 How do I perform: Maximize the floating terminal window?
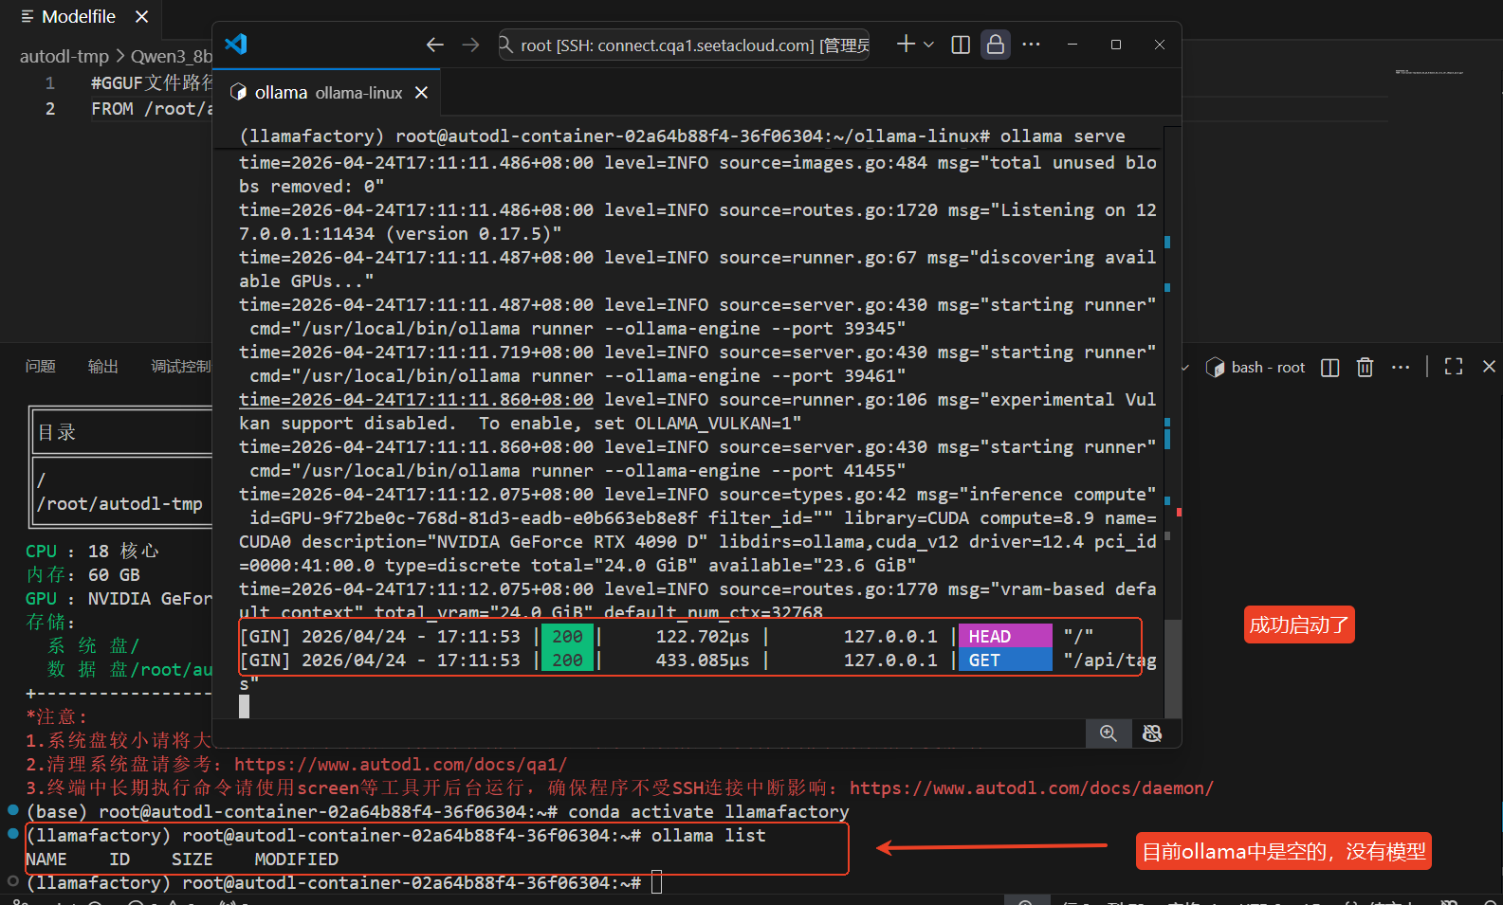tap(1116, 45)
